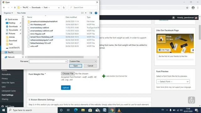Refresh the Font folder listing
Viewport: 201px width, 113px height.
coord(64,8)
